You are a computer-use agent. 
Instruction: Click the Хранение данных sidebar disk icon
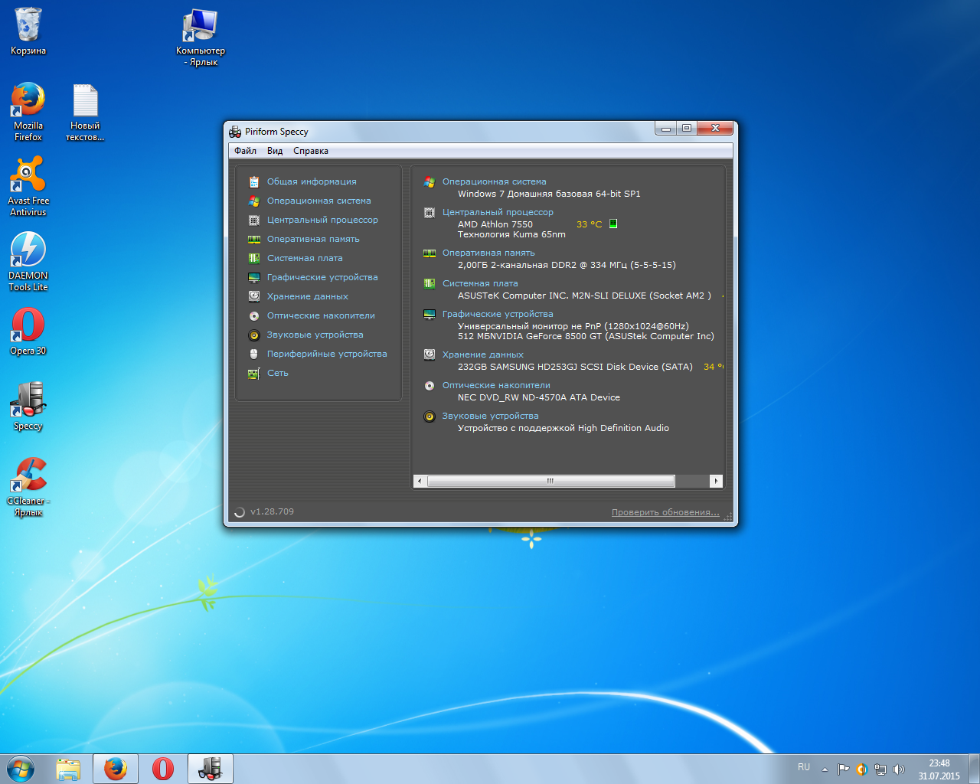[x=254, y=296]
